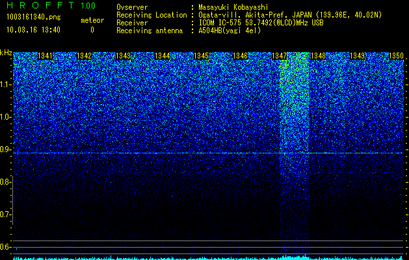Click the Ogata-vill. Akita-Pref. JAPAN location text
The height and width of the screenshot is (260, 409).
click(x=290, y=15)
